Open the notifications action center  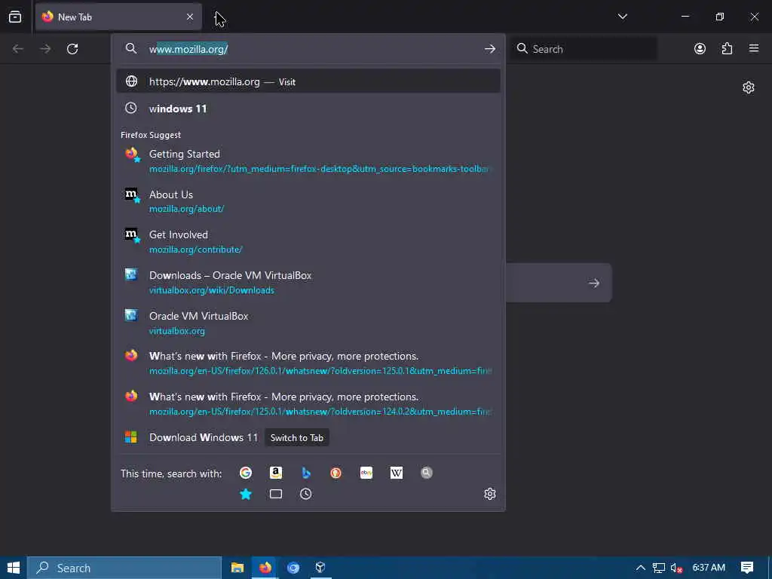pyautogui.click(x=747, y=568)
